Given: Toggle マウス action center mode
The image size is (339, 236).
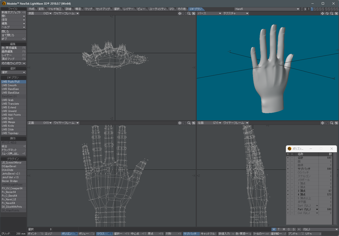Looking at the screenshot, I should point(104,234).
